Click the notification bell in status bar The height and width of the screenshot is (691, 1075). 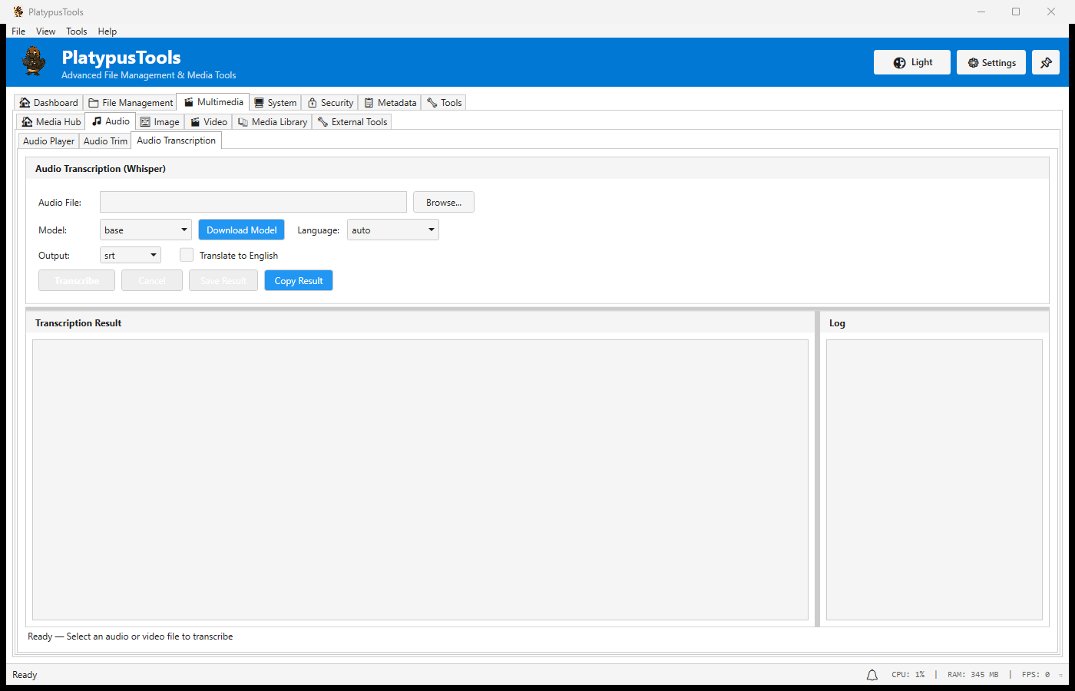point(872,675)
